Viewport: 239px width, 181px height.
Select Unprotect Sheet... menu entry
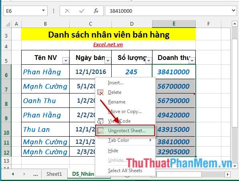point(125,131)
